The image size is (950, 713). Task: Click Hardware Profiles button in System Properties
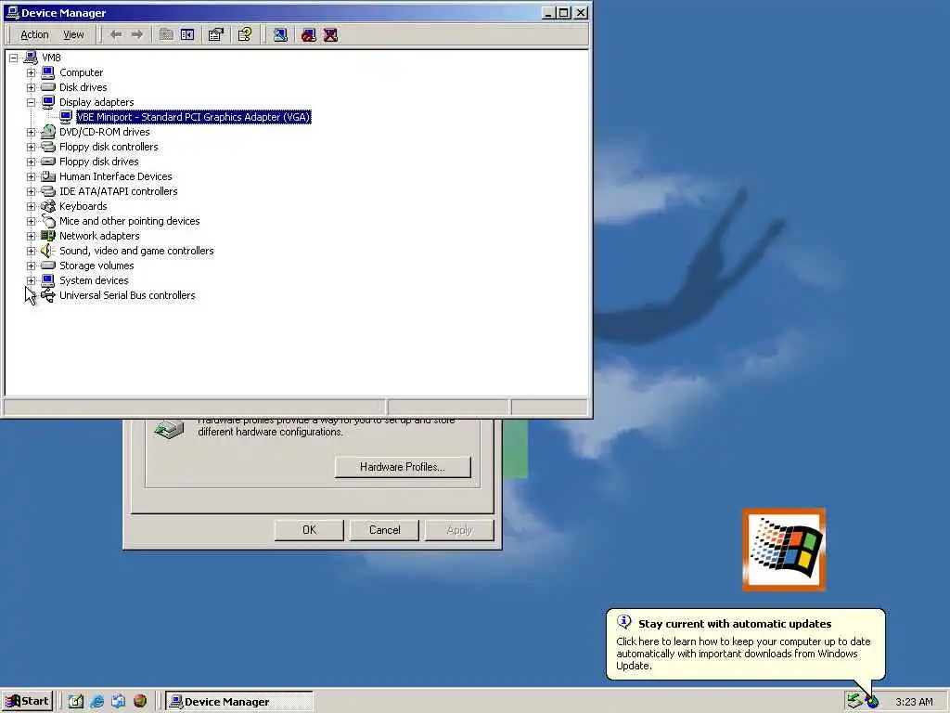coord(403,467)
